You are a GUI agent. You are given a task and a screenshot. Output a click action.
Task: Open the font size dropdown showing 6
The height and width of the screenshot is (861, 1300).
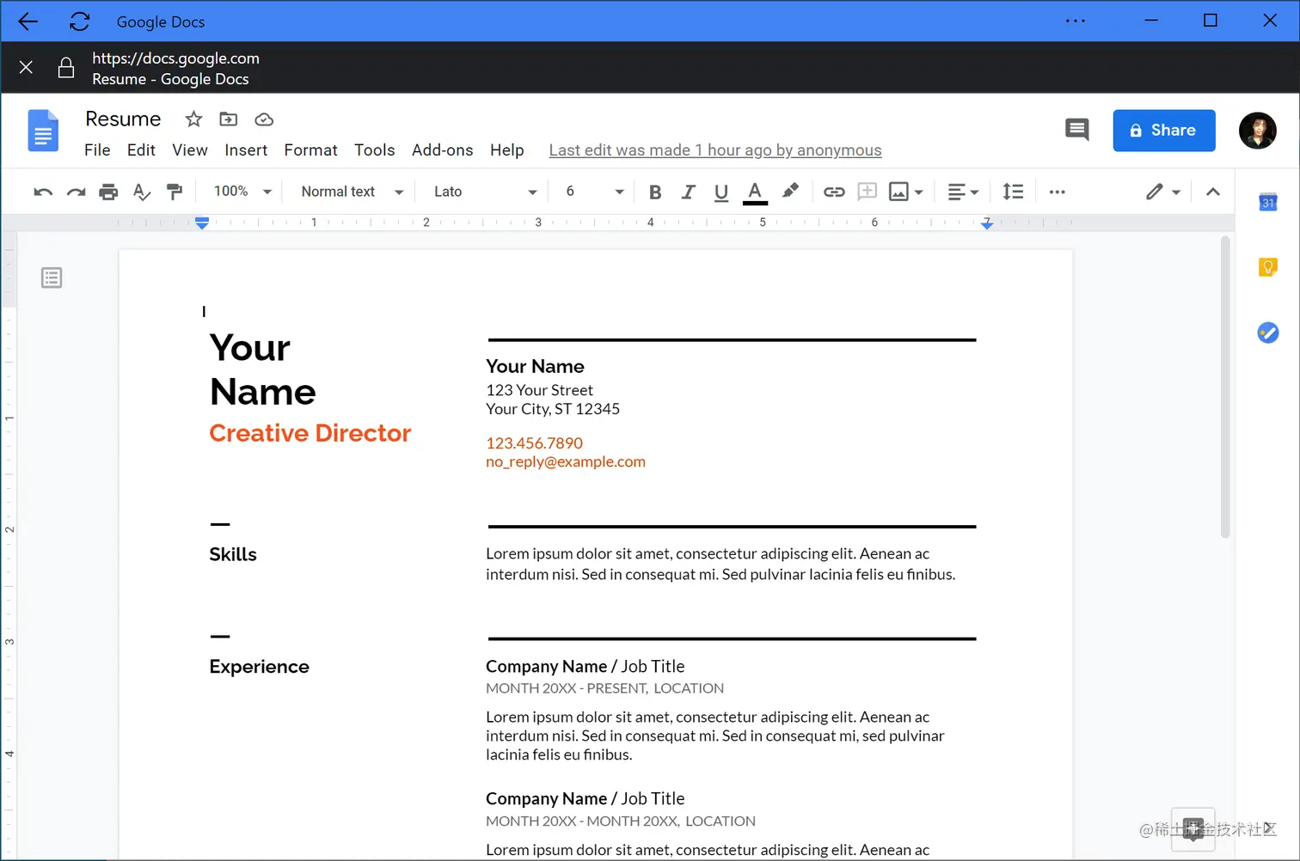[594, 192]
